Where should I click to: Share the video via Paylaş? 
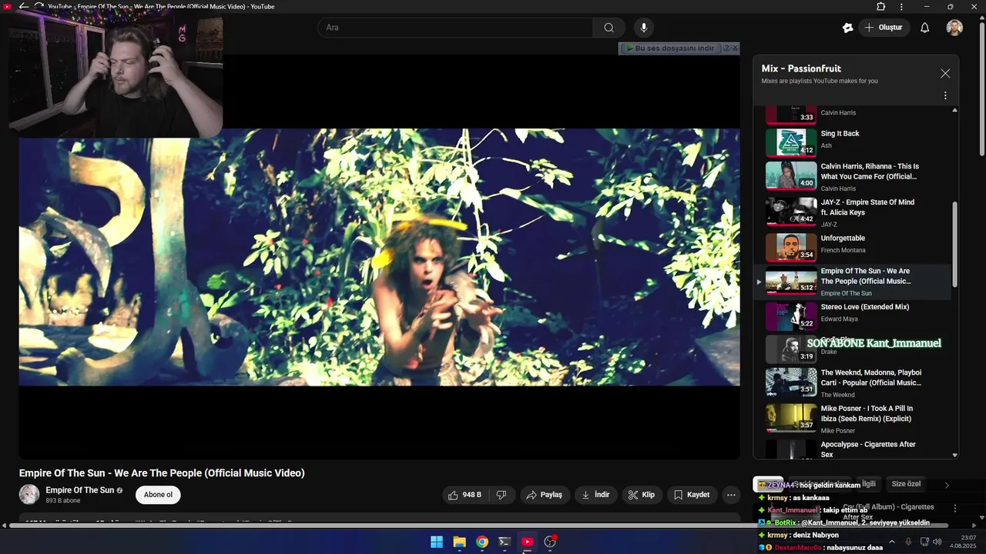point(544,495)
